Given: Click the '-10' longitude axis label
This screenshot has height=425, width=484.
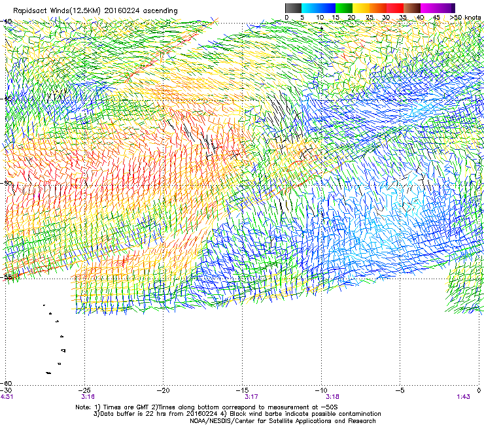Looking at the screenshot, I should [321, 390].
